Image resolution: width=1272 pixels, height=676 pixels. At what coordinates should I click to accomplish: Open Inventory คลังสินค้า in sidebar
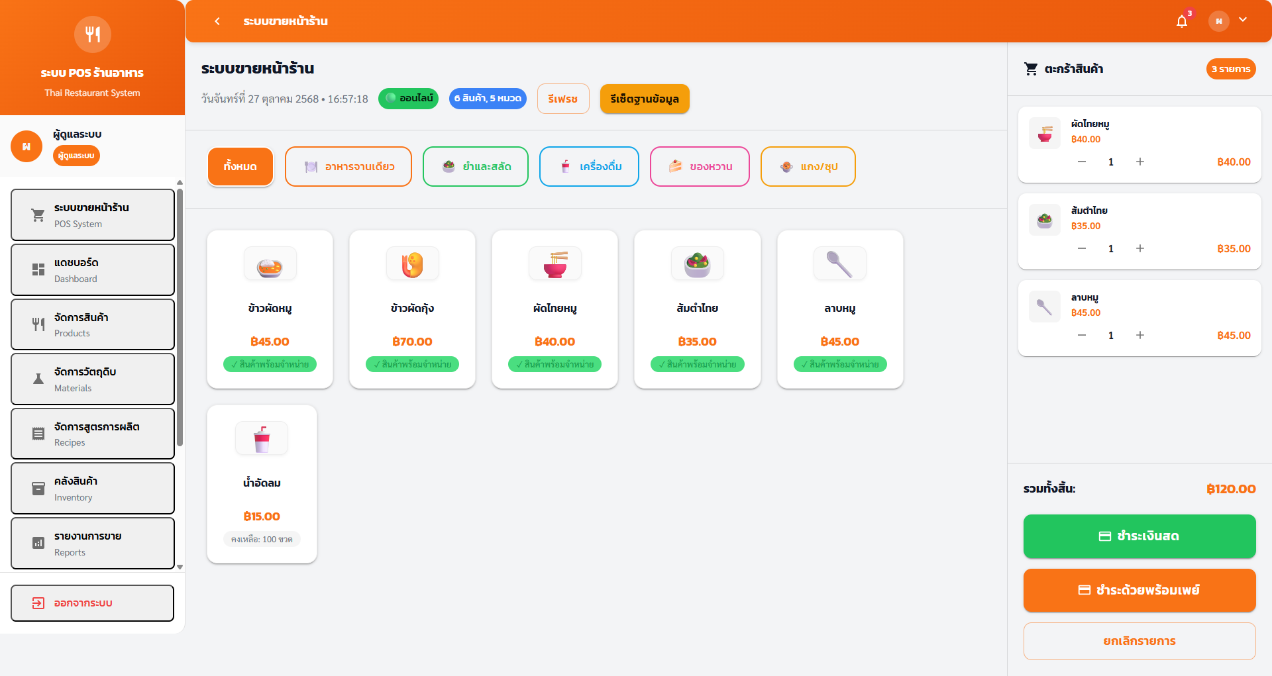click(x=93, y=489)
